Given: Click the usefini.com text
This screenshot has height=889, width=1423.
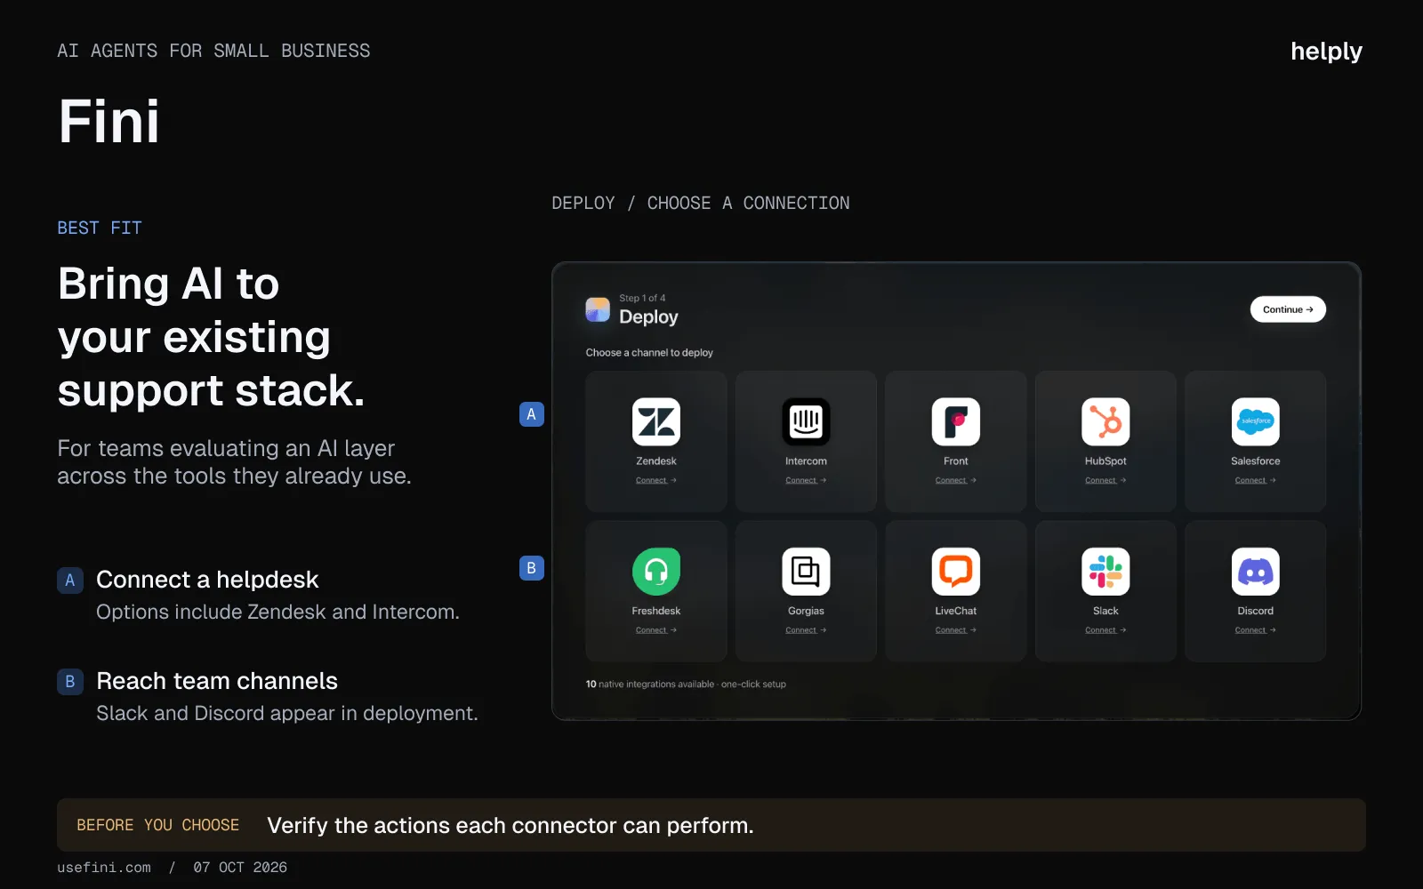Looking at the screenshot, I should [104, 868].
